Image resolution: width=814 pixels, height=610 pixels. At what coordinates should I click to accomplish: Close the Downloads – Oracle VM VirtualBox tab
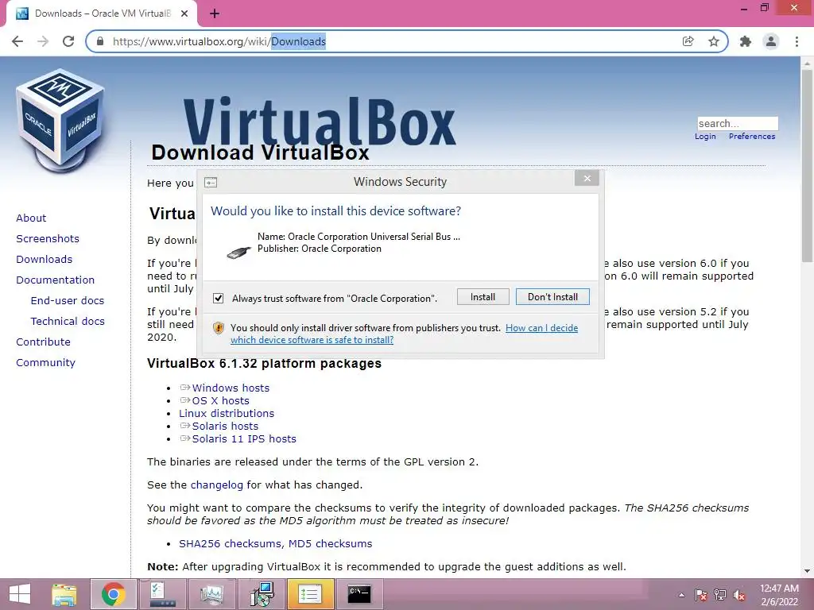pyautogui.click(x=184, y=14)
